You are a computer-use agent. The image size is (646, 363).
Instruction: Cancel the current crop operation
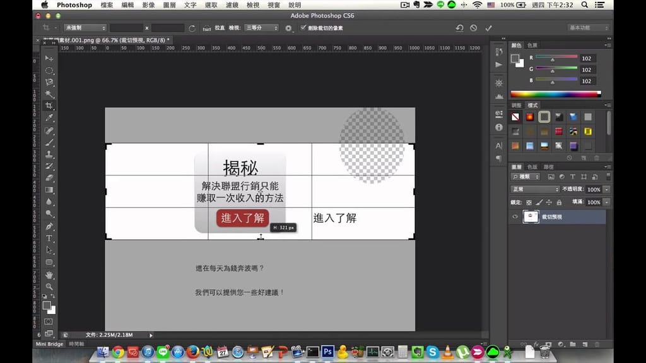[474, 28]
